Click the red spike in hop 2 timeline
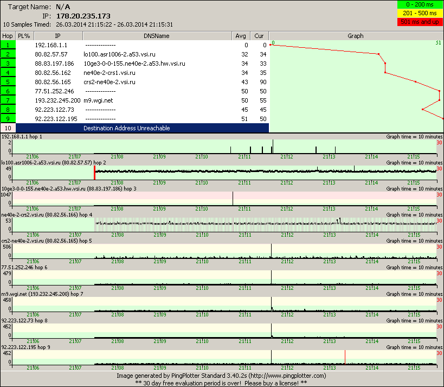This screenshot has height=387, width=444. coord(94,173)
